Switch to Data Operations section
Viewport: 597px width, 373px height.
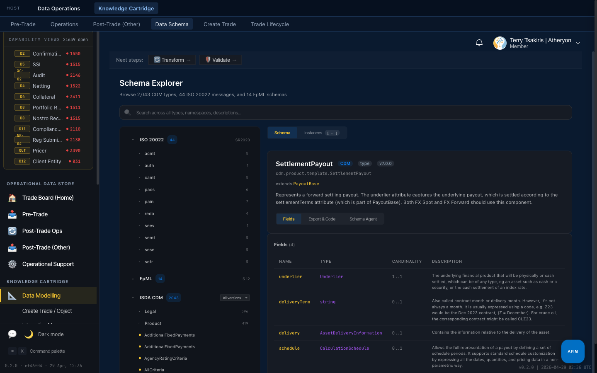click(x=59, y=8)
